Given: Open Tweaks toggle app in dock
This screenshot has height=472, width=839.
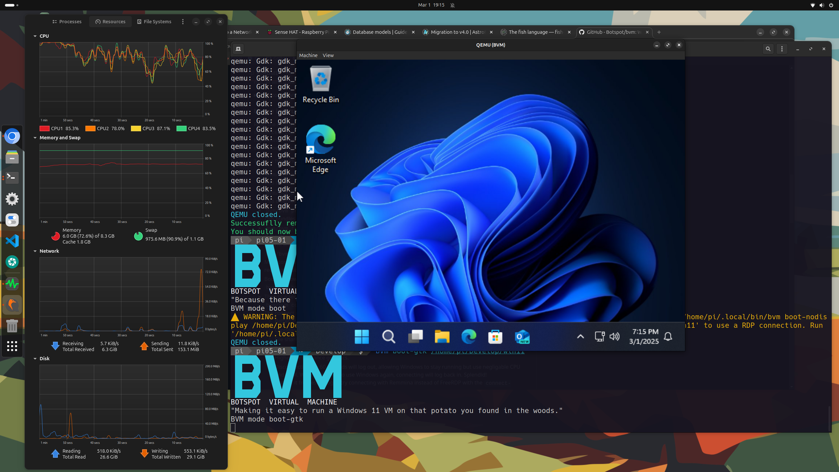Looking at the screenshot, I should tap(12, 220).
